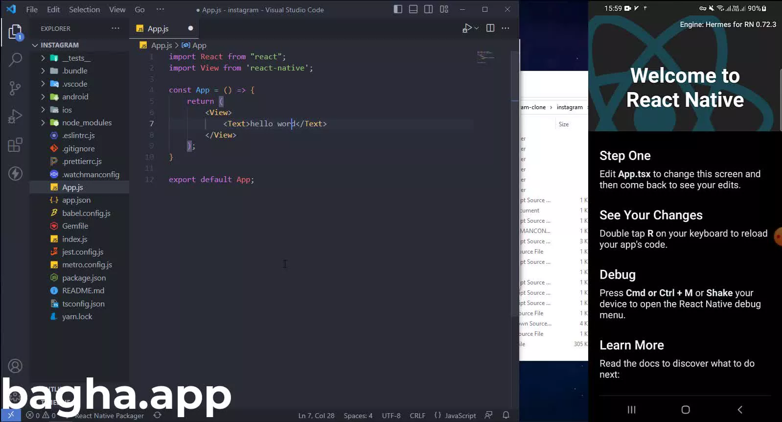This screenshot has height=422, width=782.
Task: Open the metro.config.js file
Action: [79, 264]
